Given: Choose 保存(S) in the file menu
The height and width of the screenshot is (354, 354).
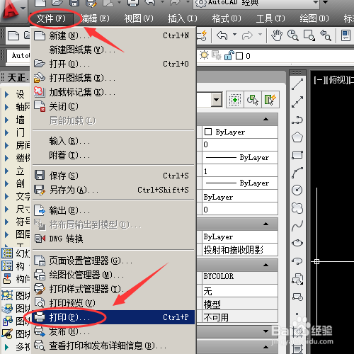Looking at the screenshot, I should (113, 176).
